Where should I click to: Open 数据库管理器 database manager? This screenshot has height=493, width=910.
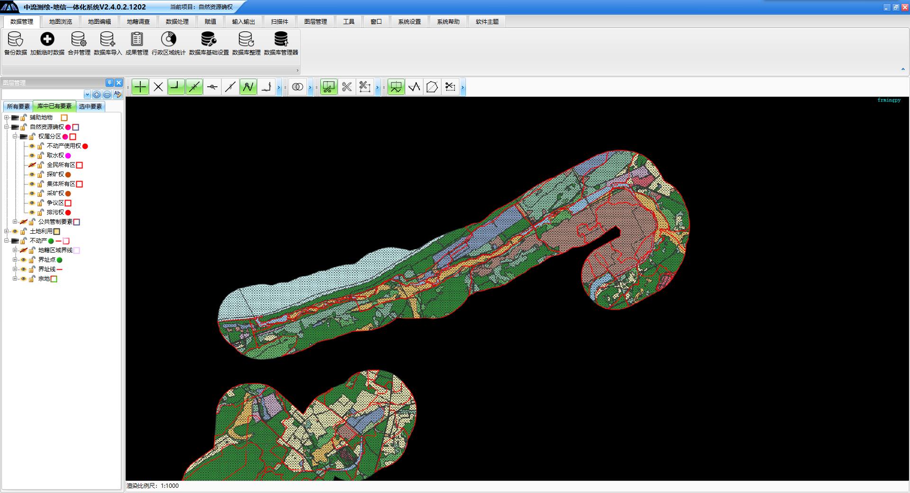click(x=281, y=39)
